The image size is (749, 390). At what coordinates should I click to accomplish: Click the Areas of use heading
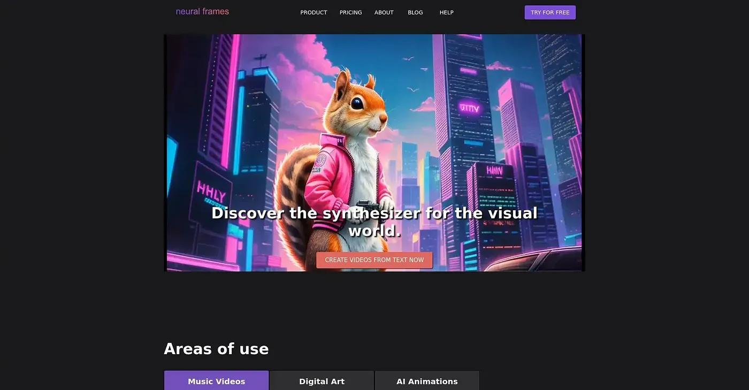coord(216,349)
